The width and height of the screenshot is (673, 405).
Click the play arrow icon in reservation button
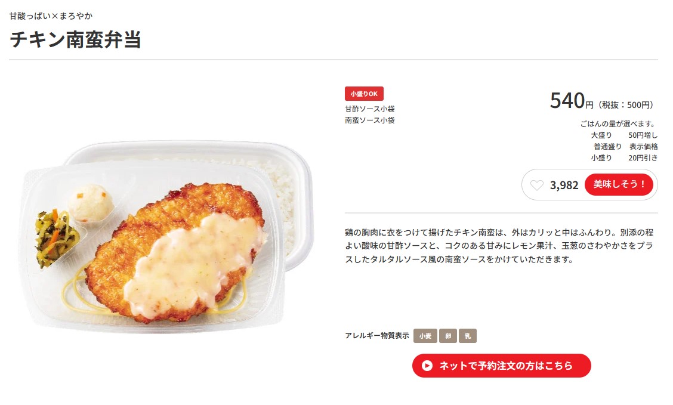point(427,366)
